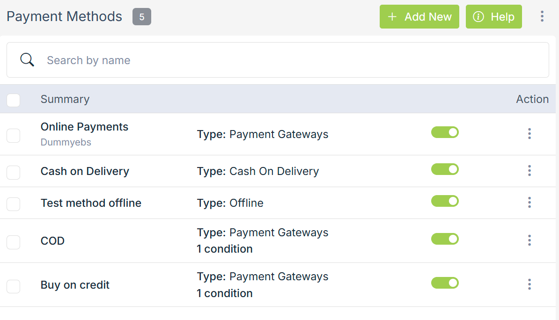This screenshot has height=320, width=559.
Task: Switch off Buy on credit toggle
Action: click(x=445, y=283)
